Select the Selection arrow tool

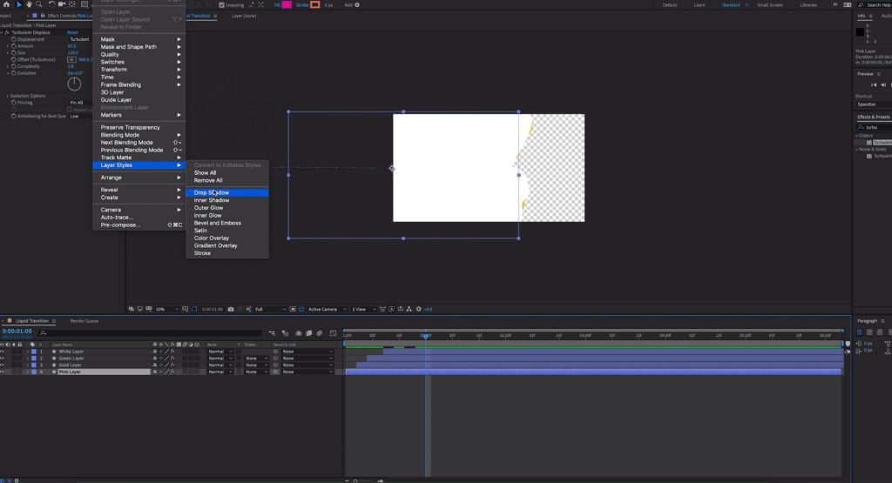coord(19,4)
